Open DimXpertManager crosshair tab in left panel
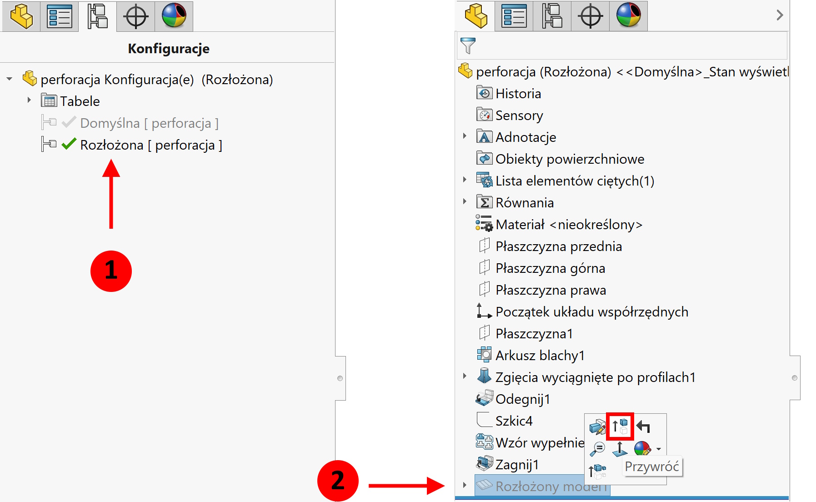Viewport: 816px width, 502px height. tap(135, 16)
